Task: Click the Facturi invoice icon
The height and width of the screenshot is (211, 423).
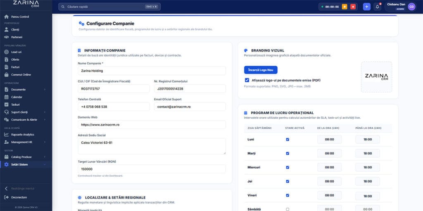Action: tap(7, 67)
